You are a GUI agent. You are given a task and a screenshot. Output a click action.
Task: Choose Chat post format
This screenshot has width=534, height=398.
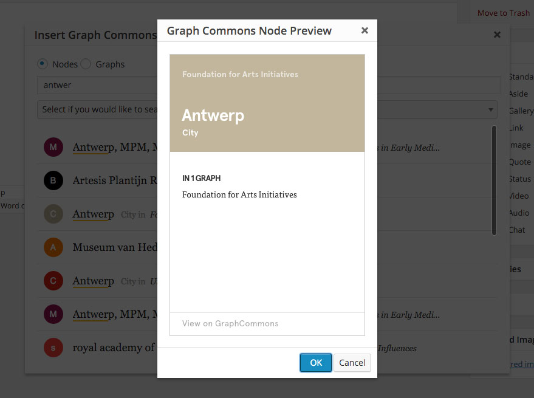click(x=517, y=230)
